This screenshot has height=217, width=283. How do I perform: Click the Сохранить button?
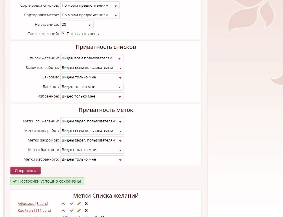(26, 171)
